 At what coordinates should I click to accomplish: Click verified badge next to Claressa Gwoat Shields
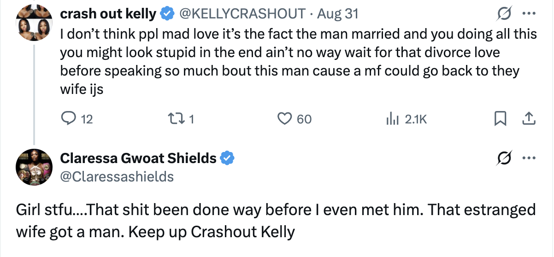pos(227,158)
